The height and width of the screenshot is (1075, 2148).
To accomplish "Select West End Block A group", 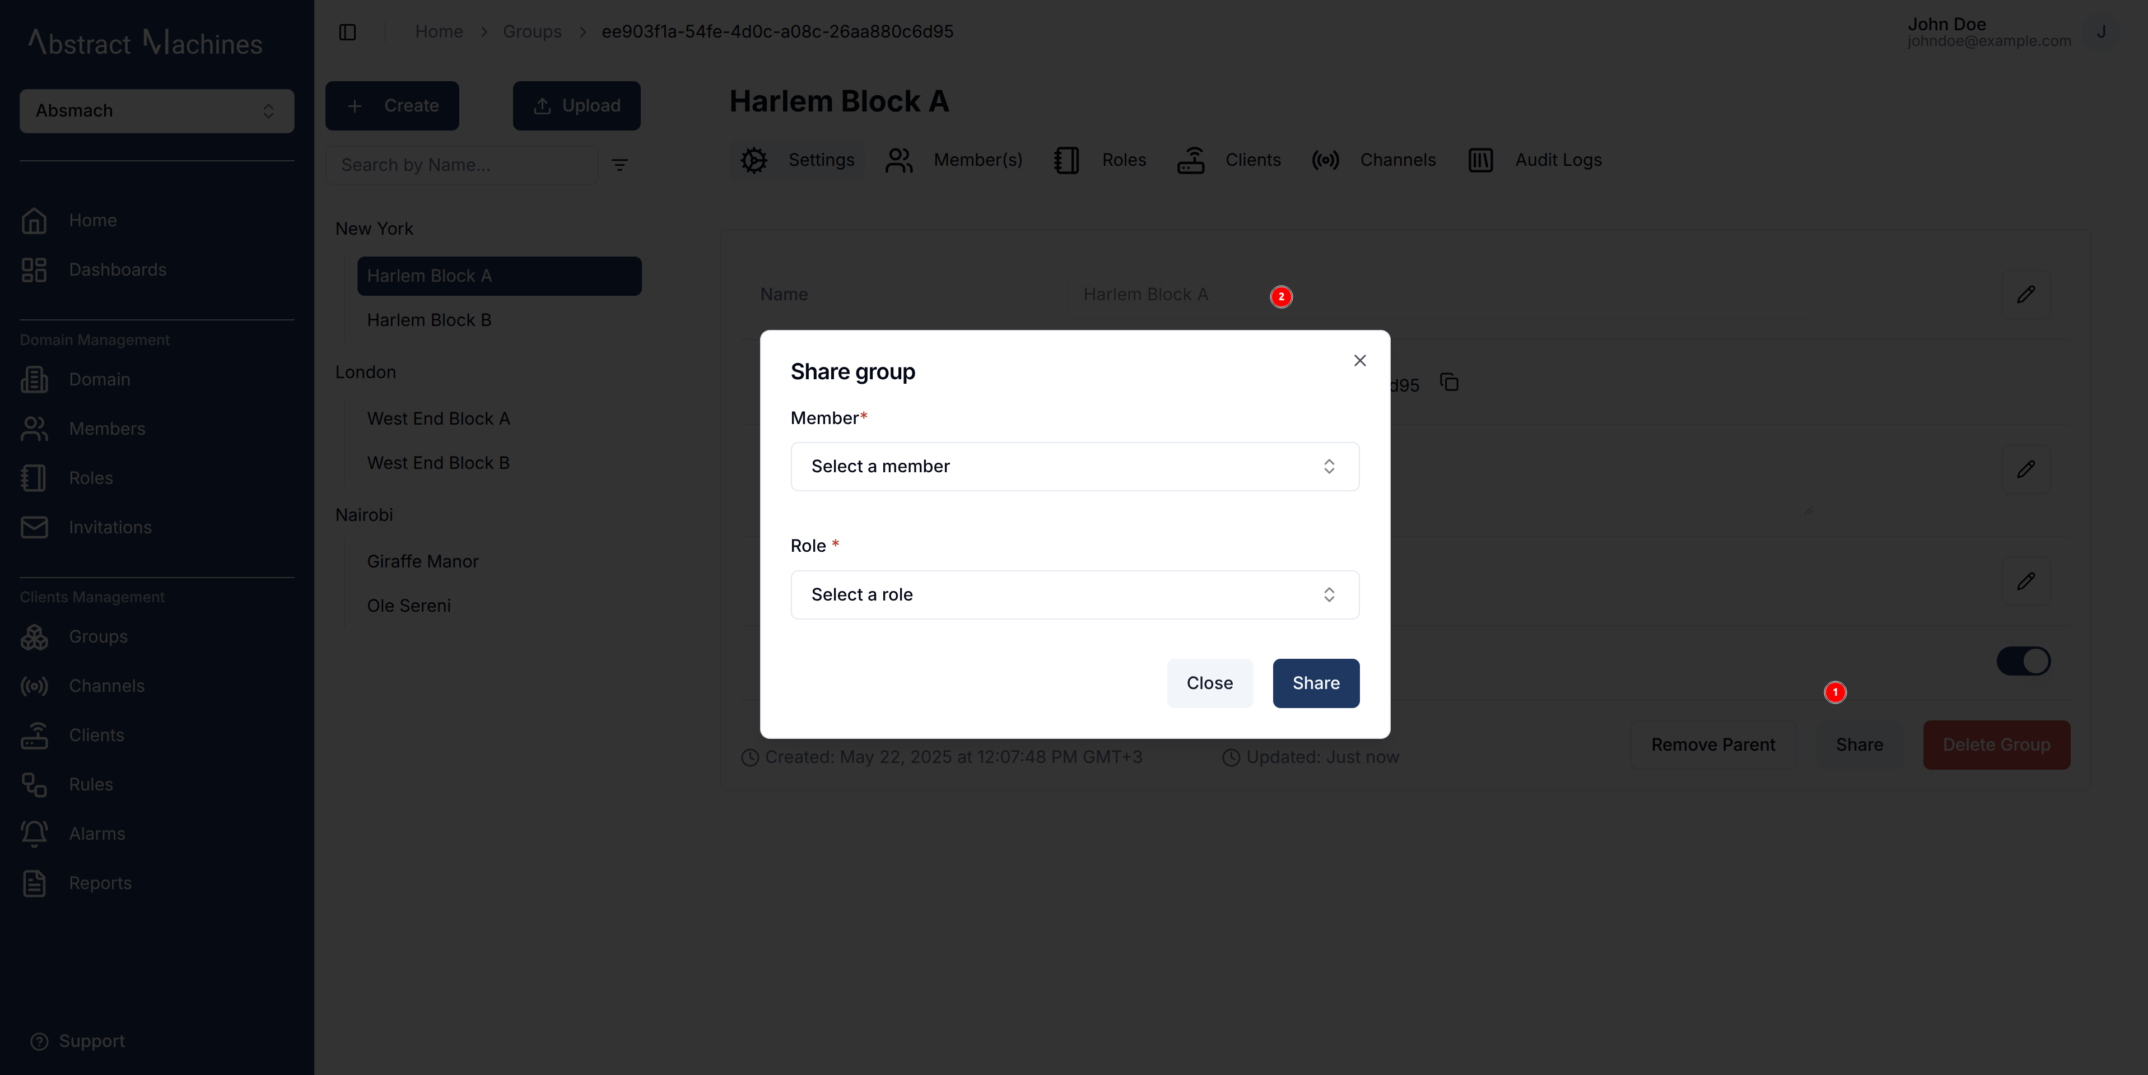I will [x=439, y=418].
